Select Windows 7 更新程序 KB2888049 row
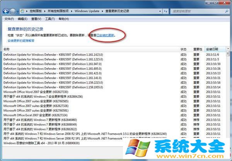Screen dimensions: 232x161 114,124
